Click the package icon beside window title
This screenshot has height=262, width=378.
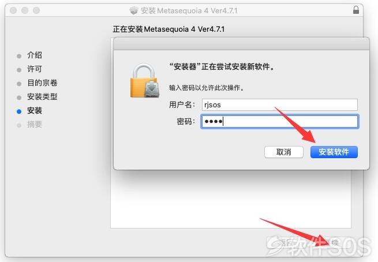[x=133, y=10]
